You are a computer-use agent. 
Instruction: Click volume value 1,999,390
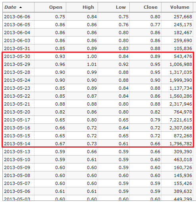181,80
